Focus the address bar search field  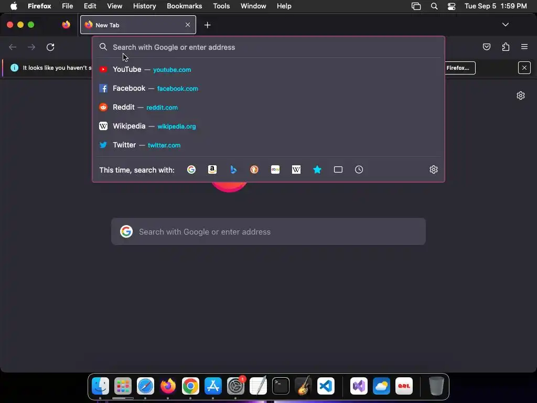tap(268, 47)
